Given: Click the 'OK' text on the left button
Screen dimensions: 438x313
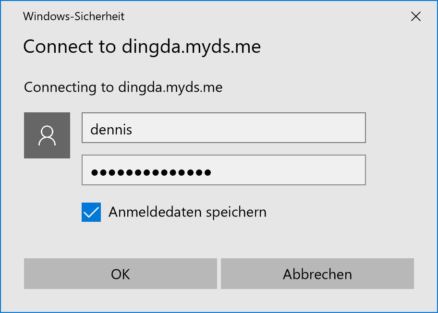Looking at the screenshot, I should click(121, 274).
